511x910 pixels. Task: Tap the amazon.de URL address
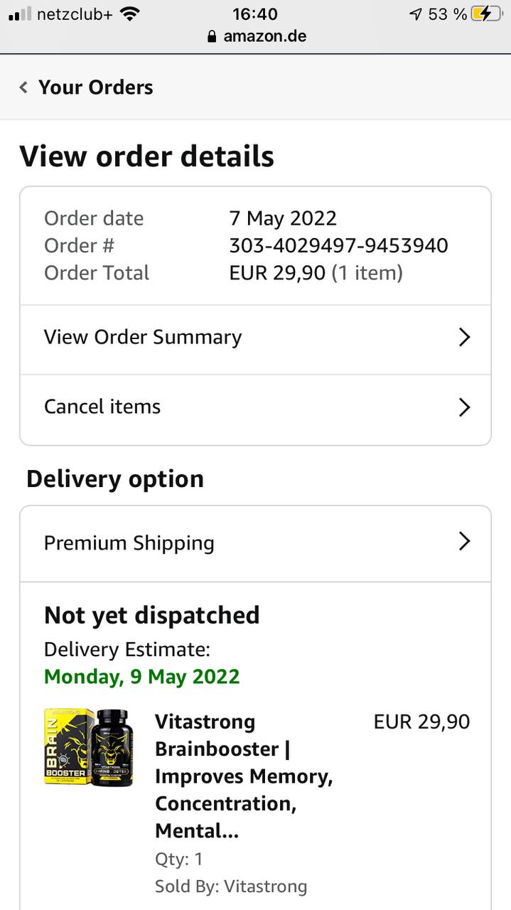pos(264,36)
